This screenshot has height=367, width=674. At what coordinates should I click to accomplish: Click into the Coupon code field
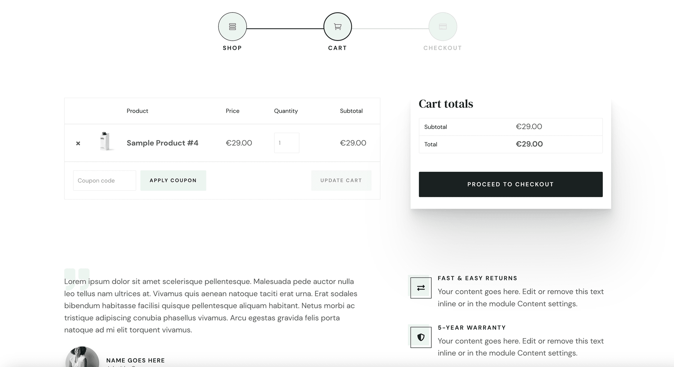104,181
